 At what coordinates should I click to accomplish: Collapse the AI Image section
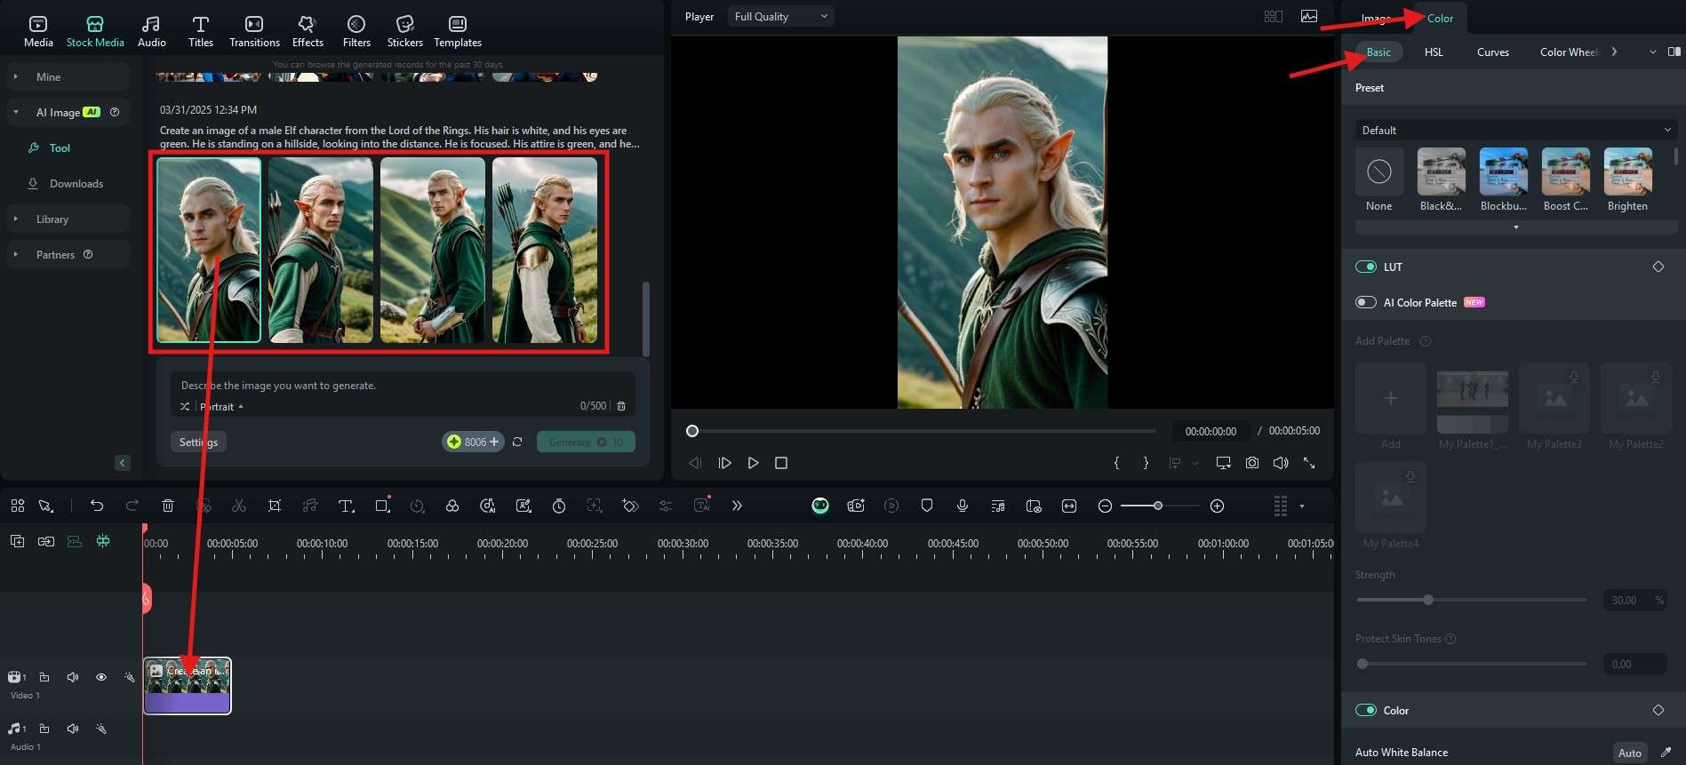[16, 112]
